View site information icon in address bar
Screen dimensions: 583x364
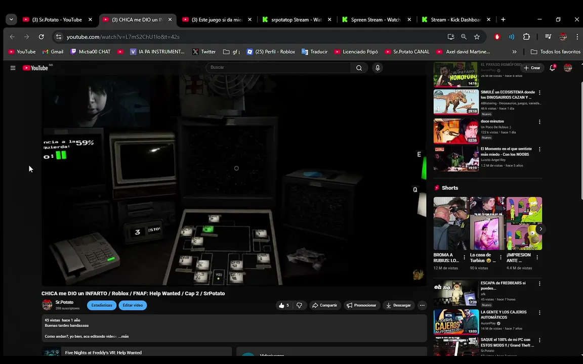click(x=58, y=37)
